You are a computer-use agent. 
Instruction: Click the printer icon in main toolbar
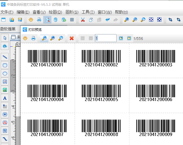(39, 20)
